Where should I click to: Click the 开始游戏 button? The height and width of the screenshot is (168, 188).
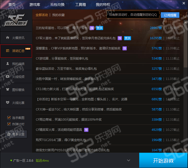[163, 160]
